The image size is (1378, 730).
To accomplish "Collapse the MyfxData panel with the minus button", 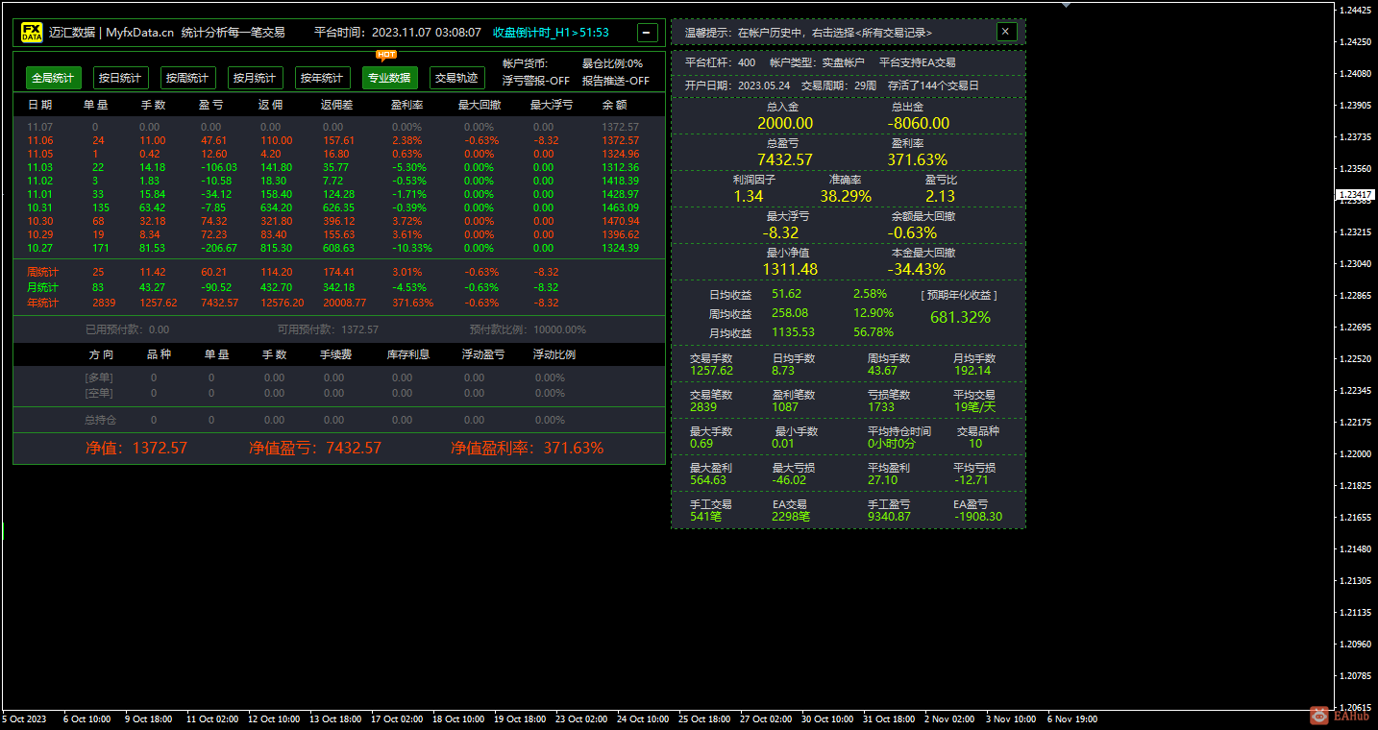I will click(648, 33).
